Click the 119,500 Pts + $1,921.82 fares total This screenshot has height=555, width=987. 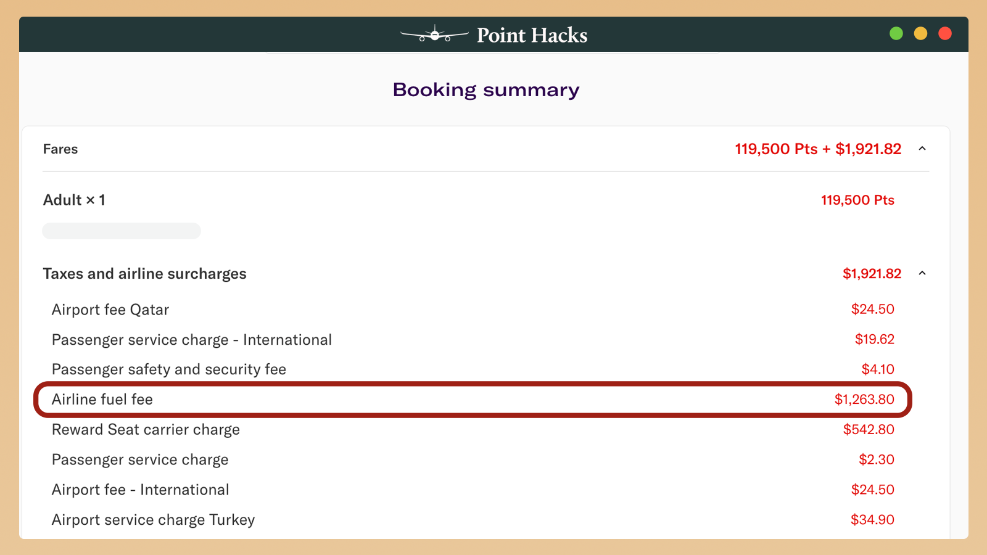click(x=818, y=149)
